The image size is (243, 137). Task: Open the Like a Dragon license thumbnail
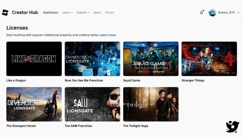(x=34, y=59)
